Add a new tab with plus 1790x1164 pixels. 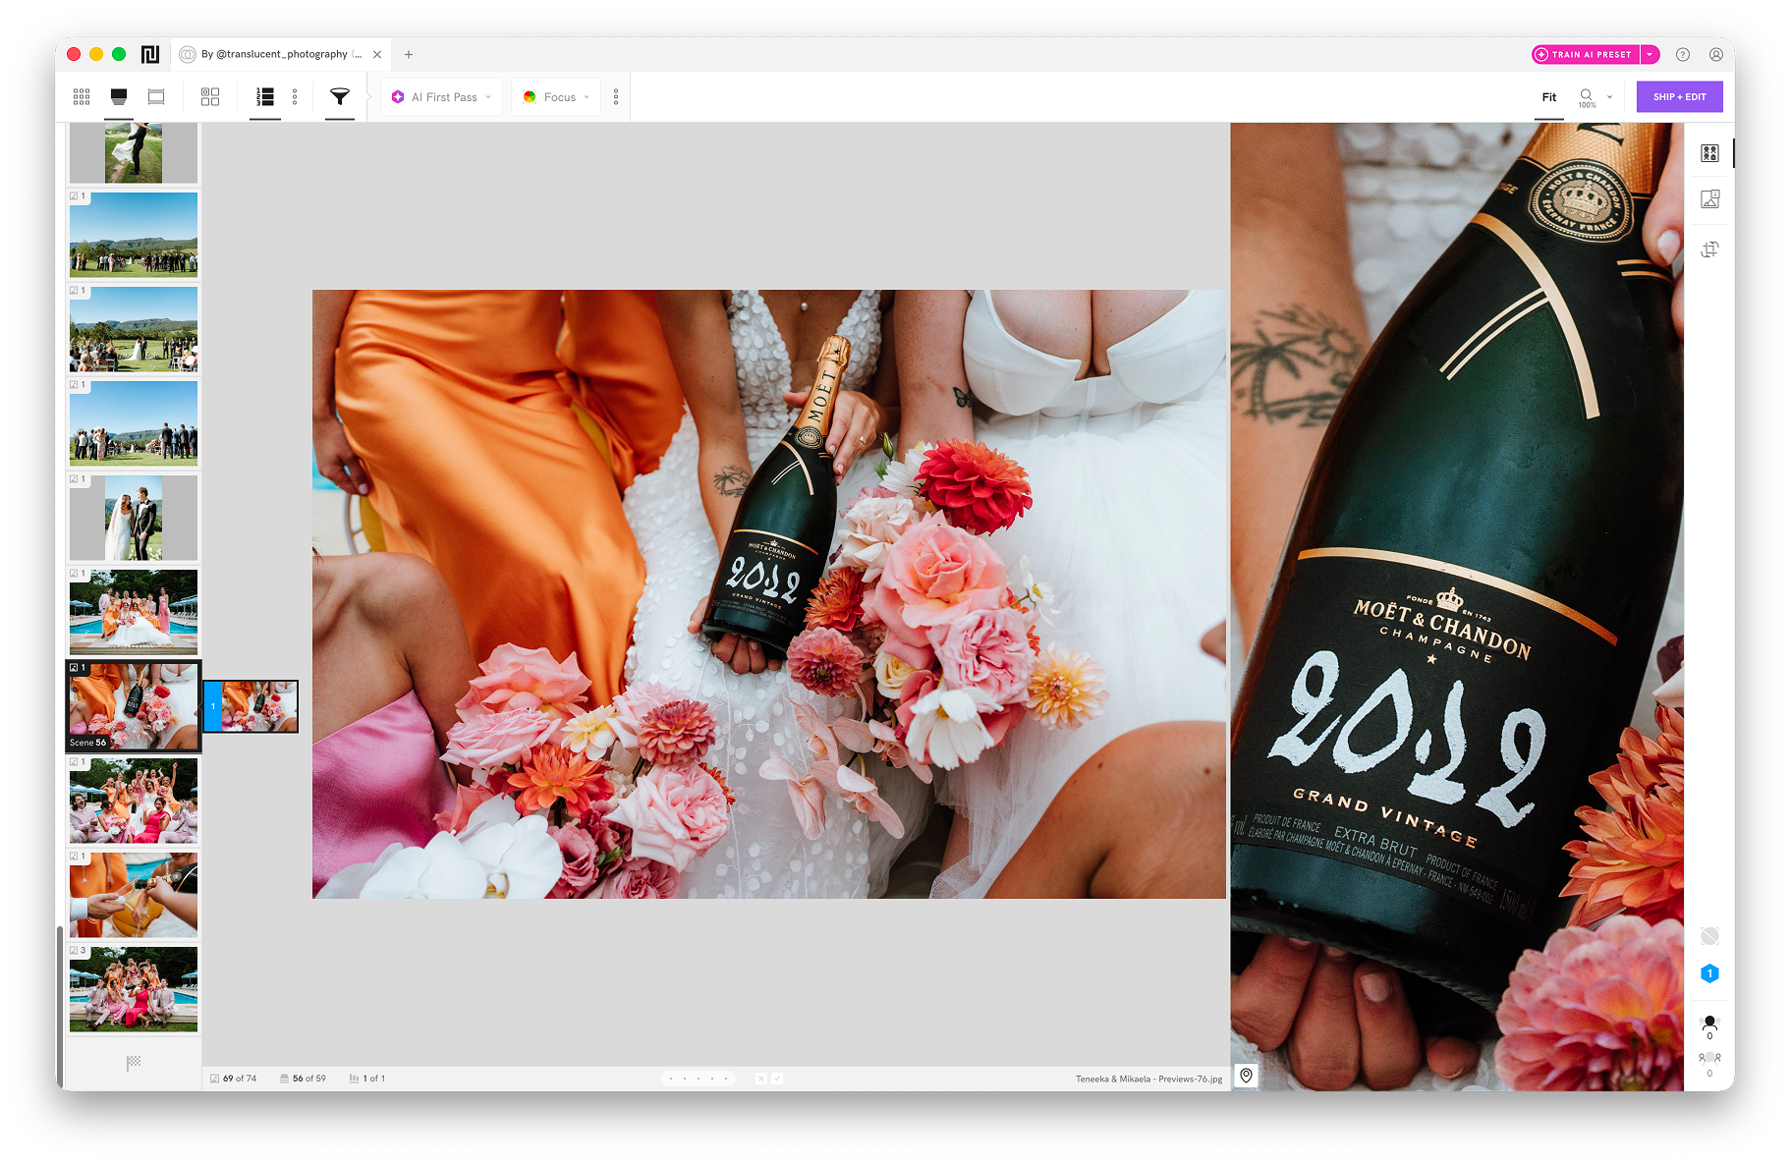coord(409,54)
